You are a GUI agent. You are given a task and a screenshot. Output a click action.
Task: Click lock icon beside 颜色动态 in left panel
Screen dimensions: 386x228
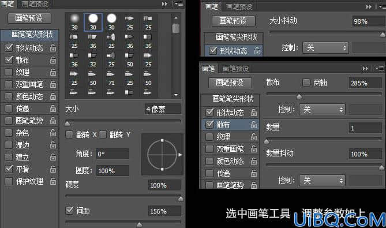[x=53, y=96]
